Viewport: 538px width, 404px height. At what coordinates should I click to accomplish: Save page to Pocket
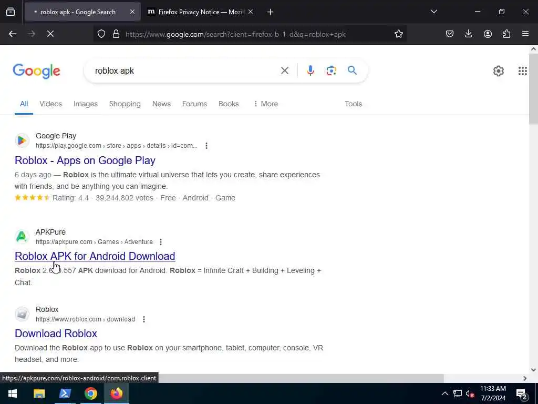450,34
